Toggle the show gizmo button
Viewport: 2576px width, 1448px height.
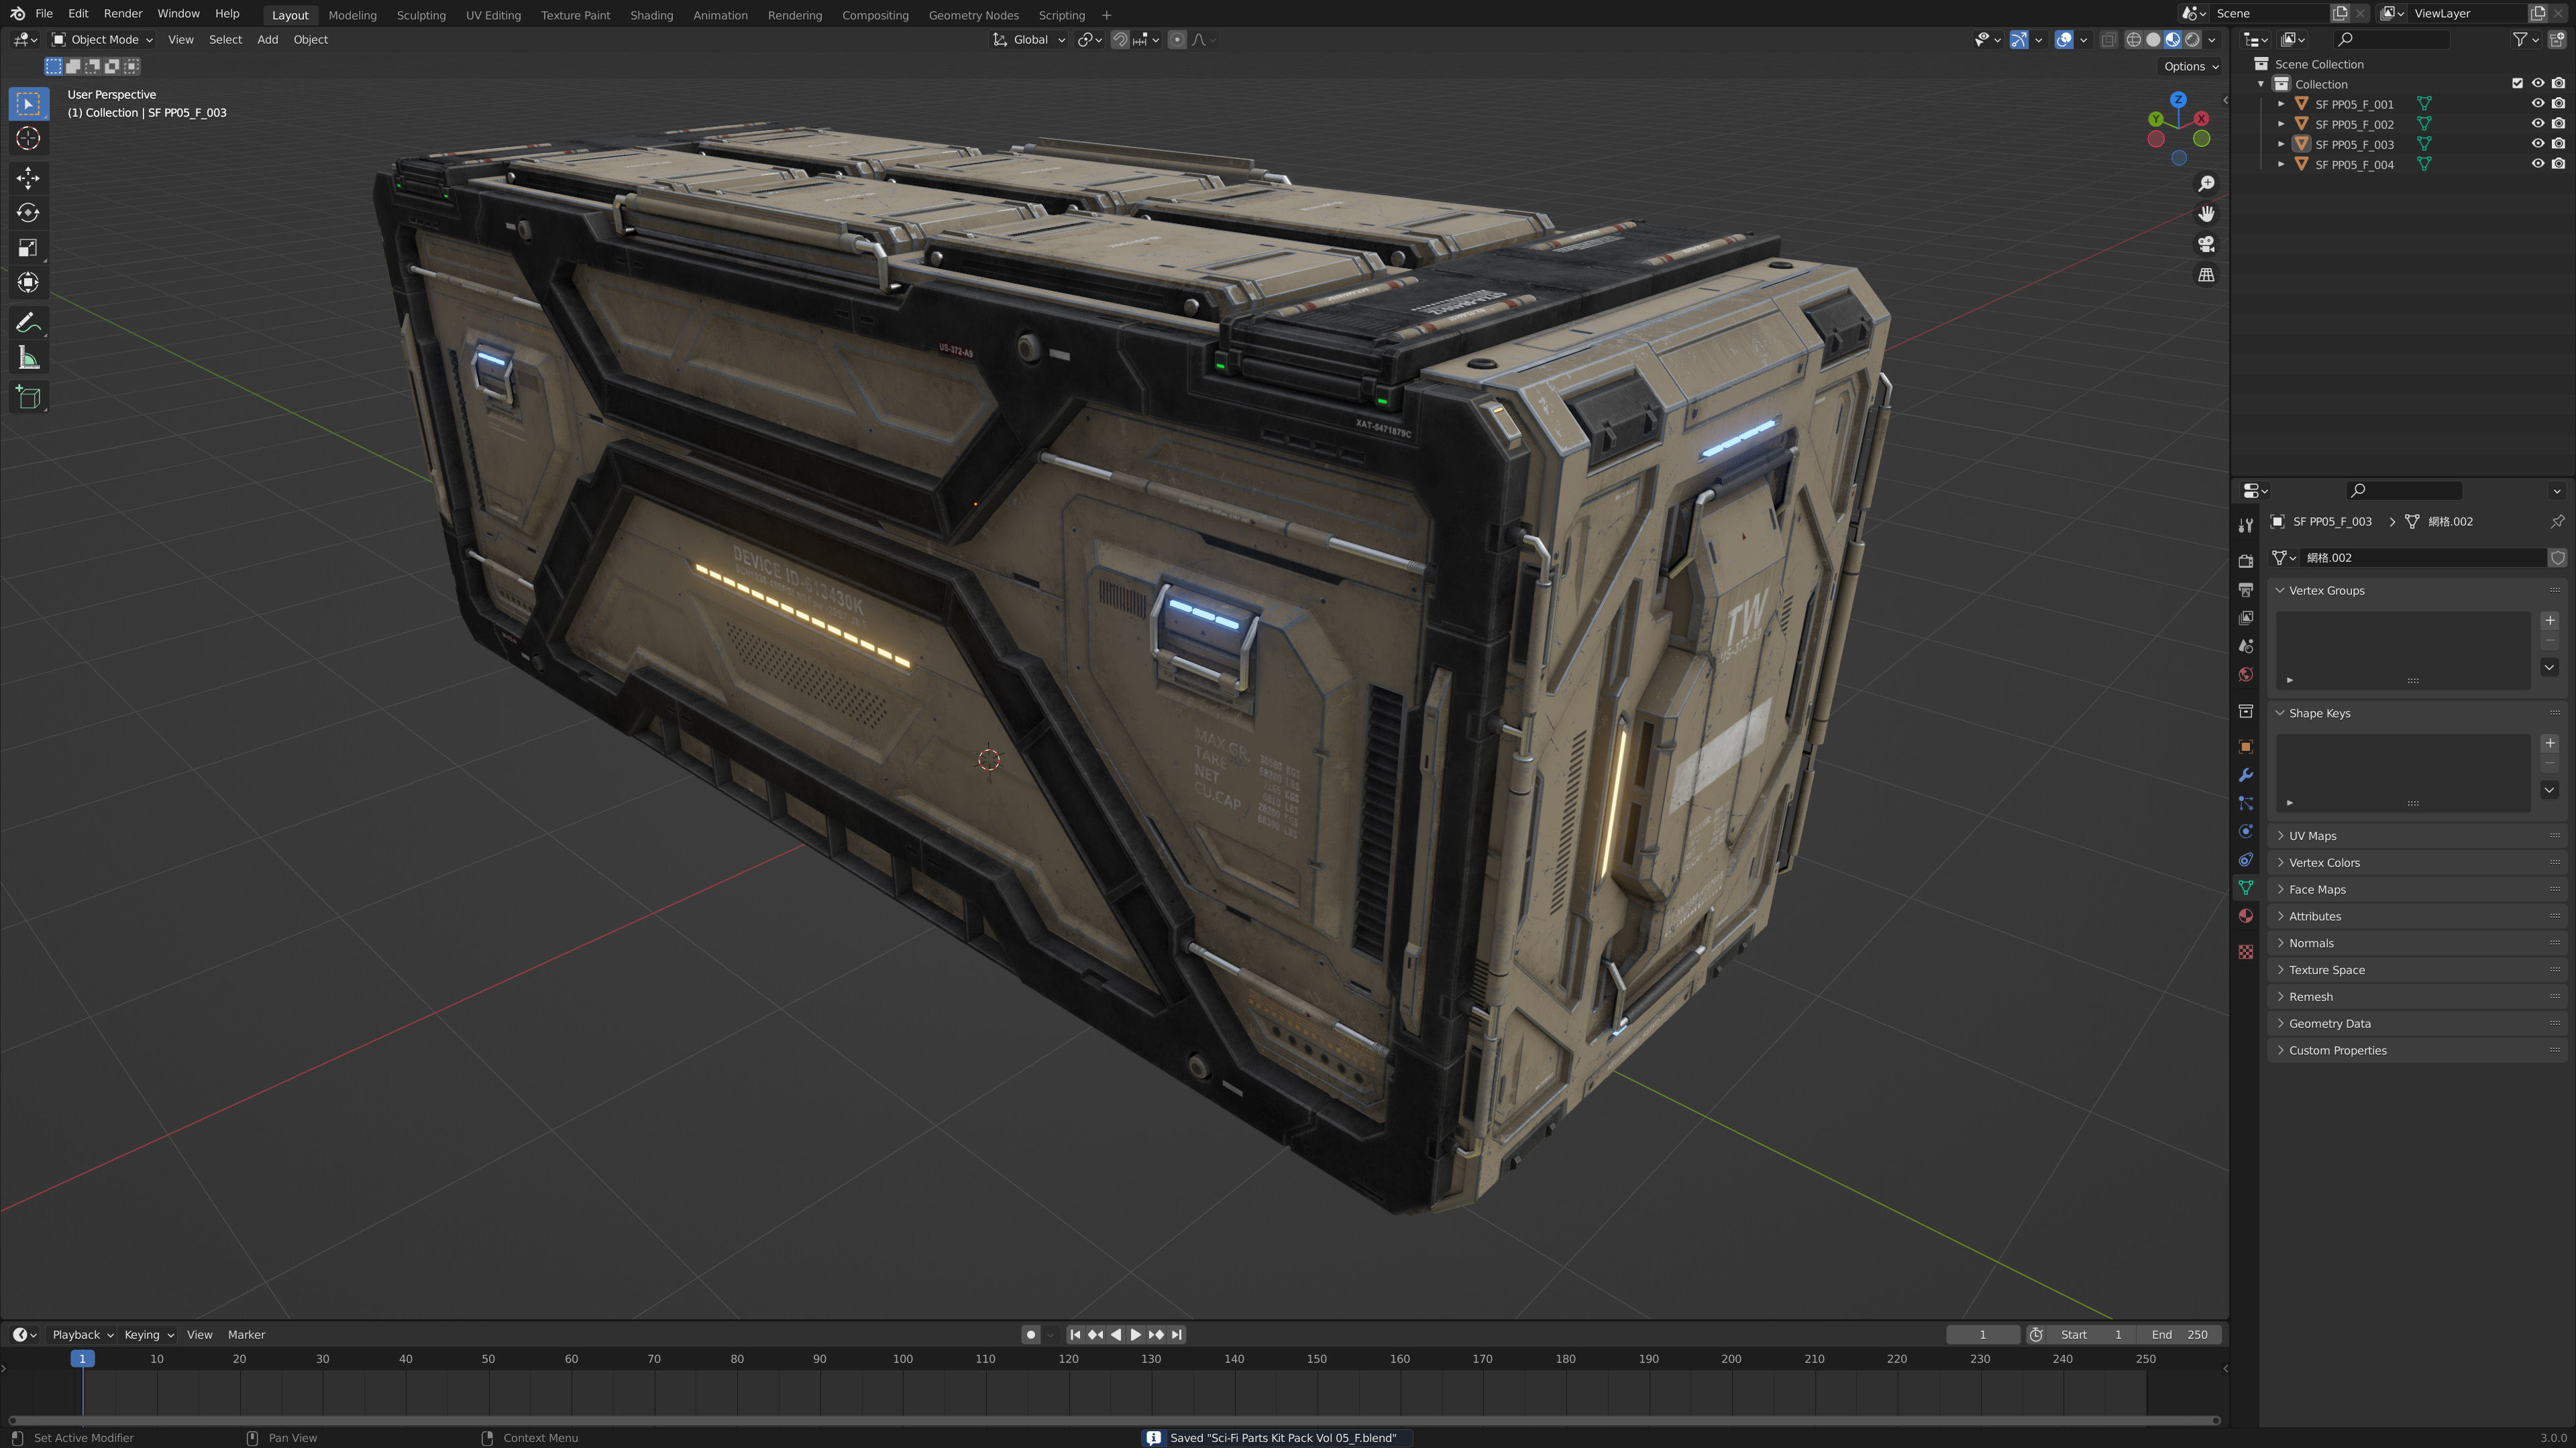[x=2019, y=39]
